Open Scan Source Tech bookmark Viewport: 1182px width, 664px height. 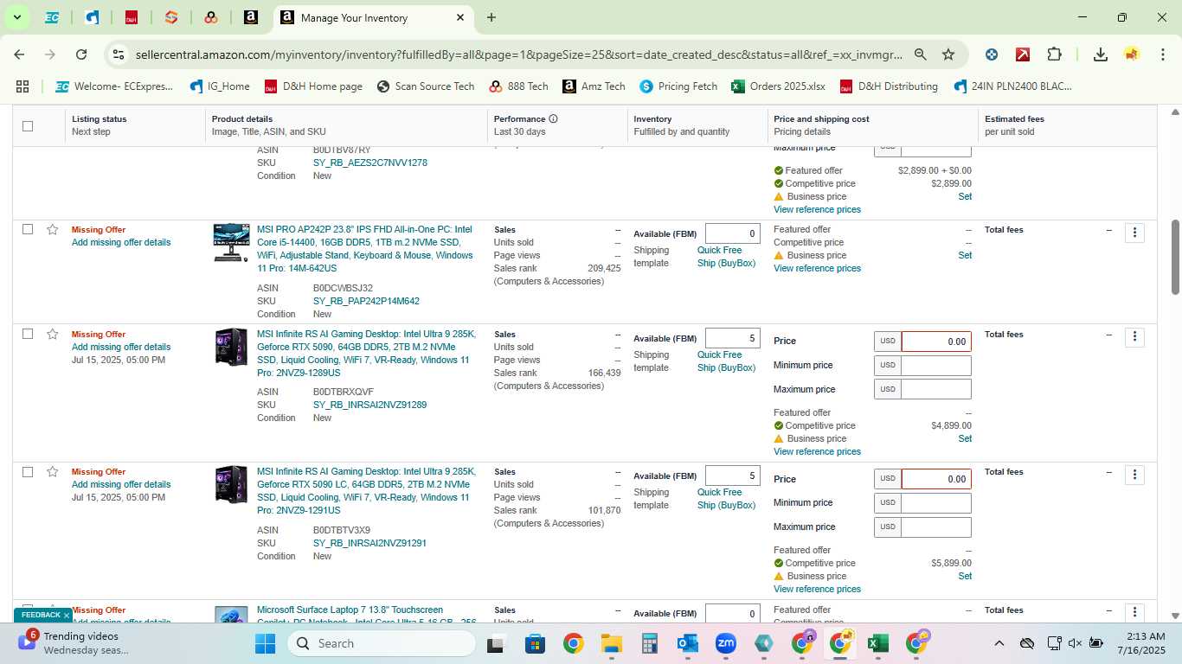point(426,86)
